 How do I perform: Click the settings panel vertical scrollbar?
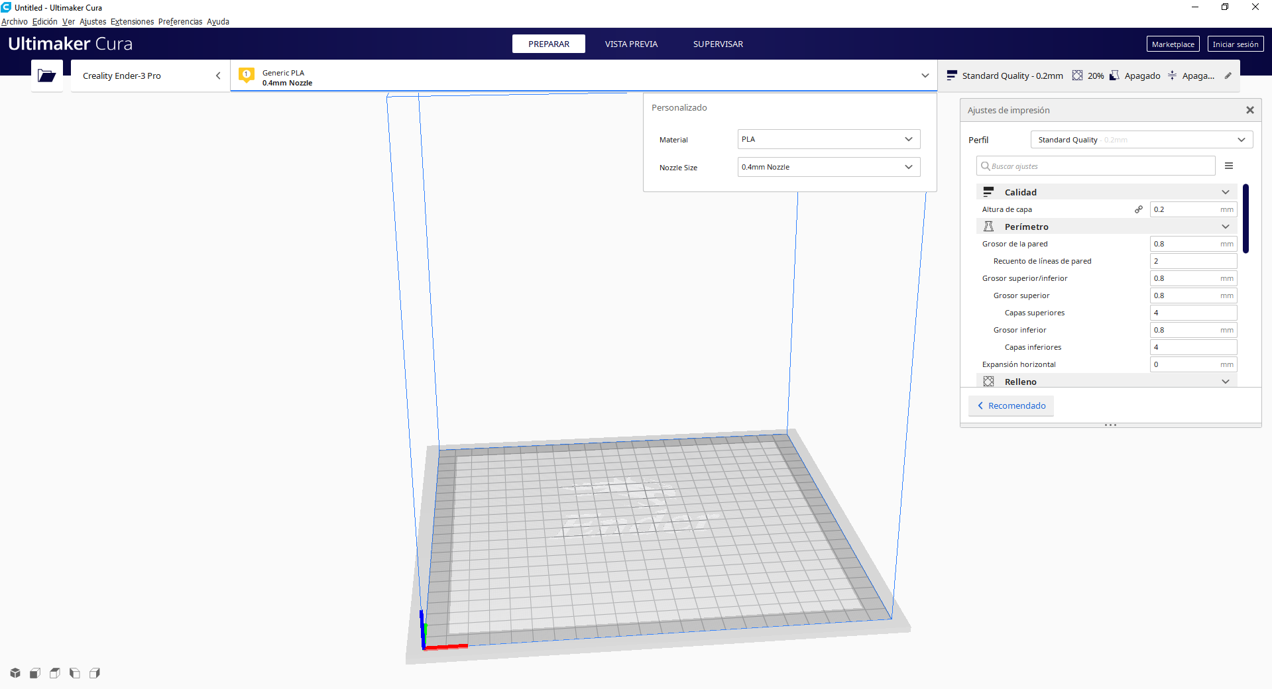[x=1246, y=219]
